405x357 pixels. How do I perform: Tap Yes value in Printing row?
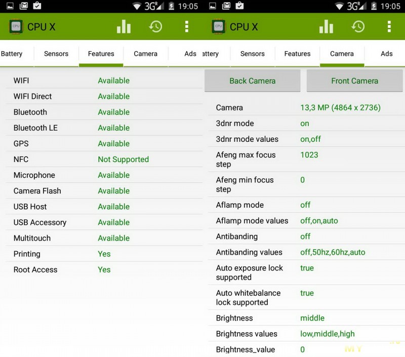[104, 254]
